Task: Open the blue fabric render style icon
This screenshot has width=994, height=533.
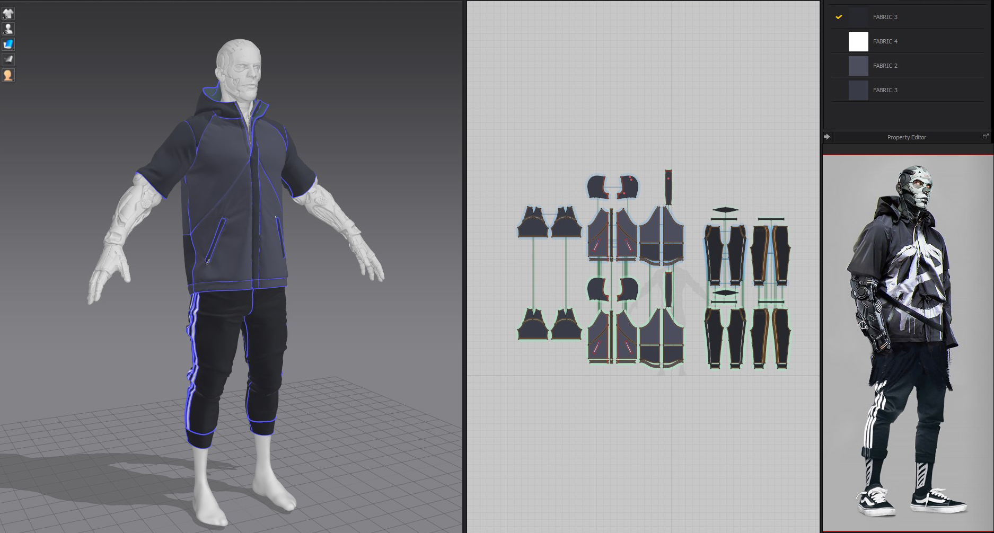Action: [x=8, y=44]
